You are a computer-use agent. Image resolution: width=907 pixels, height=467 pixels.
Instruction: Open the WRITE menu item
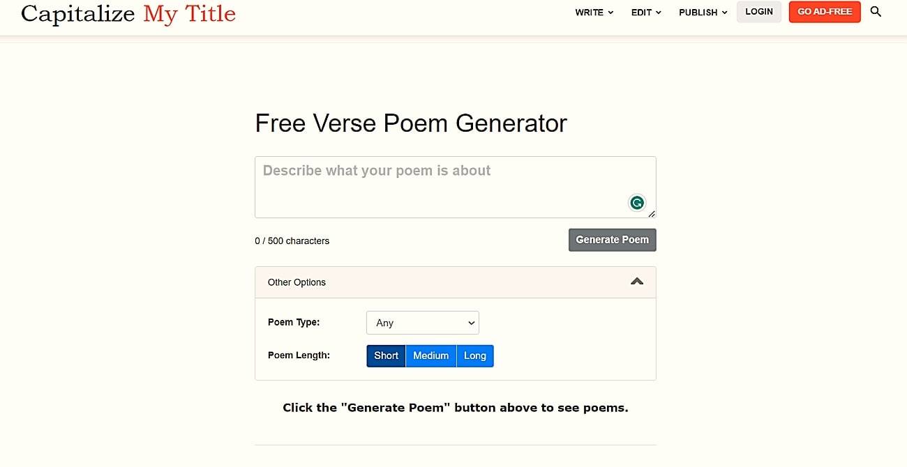[x=594, y=12]
